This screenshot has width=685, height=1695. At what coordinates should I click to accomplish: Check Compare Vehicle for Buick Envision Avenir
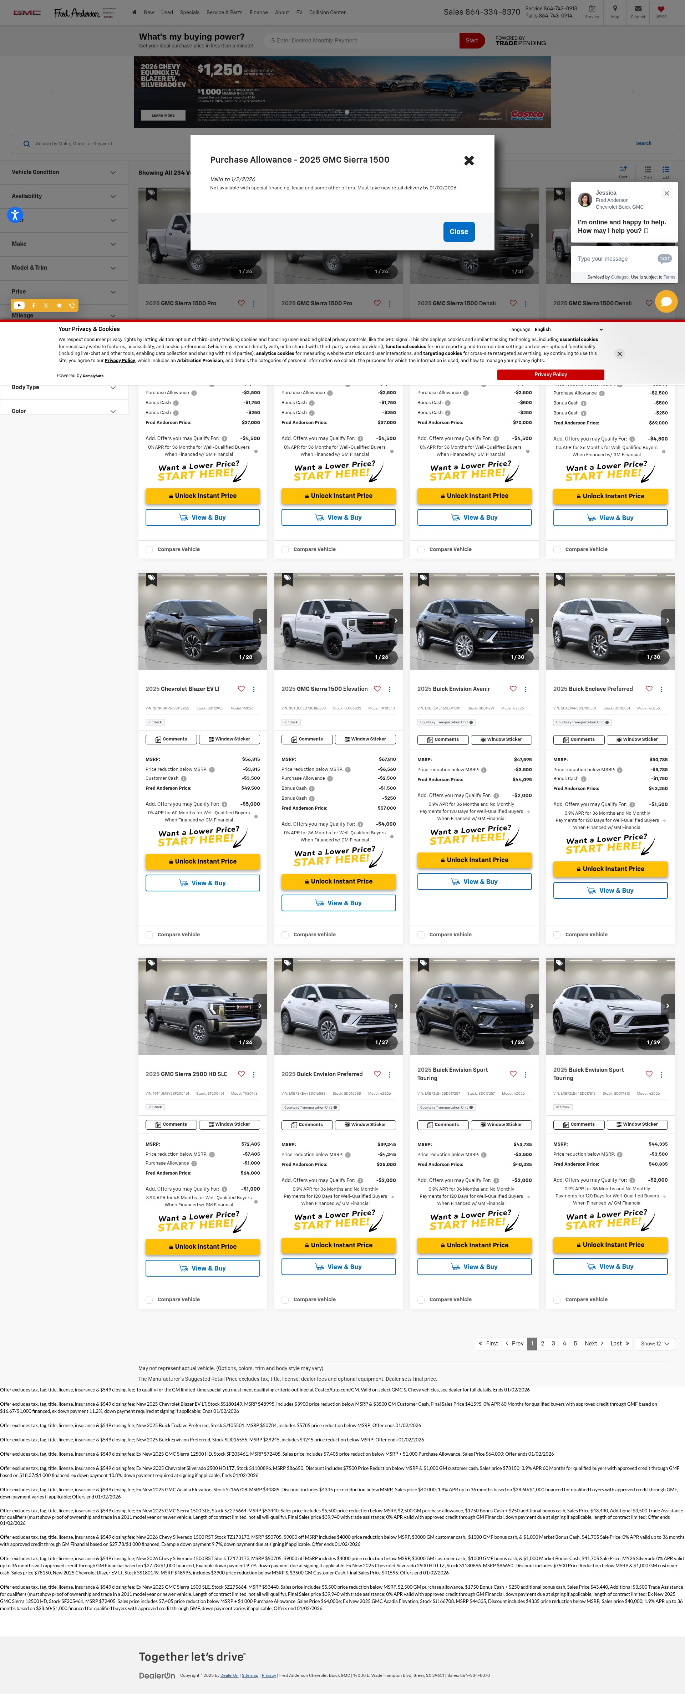pyautogui.click(x=421, y=935)
